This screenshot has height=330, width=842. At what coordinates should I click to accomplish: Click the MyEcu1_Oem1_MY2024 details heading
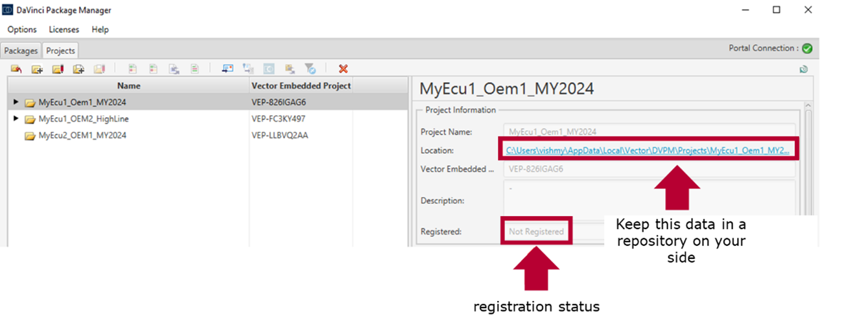(507, 89)
